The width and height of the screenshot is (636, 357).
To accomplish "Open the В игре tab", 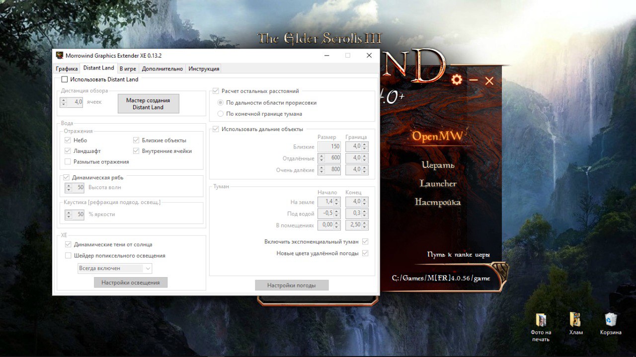I will tap(128, 69).
